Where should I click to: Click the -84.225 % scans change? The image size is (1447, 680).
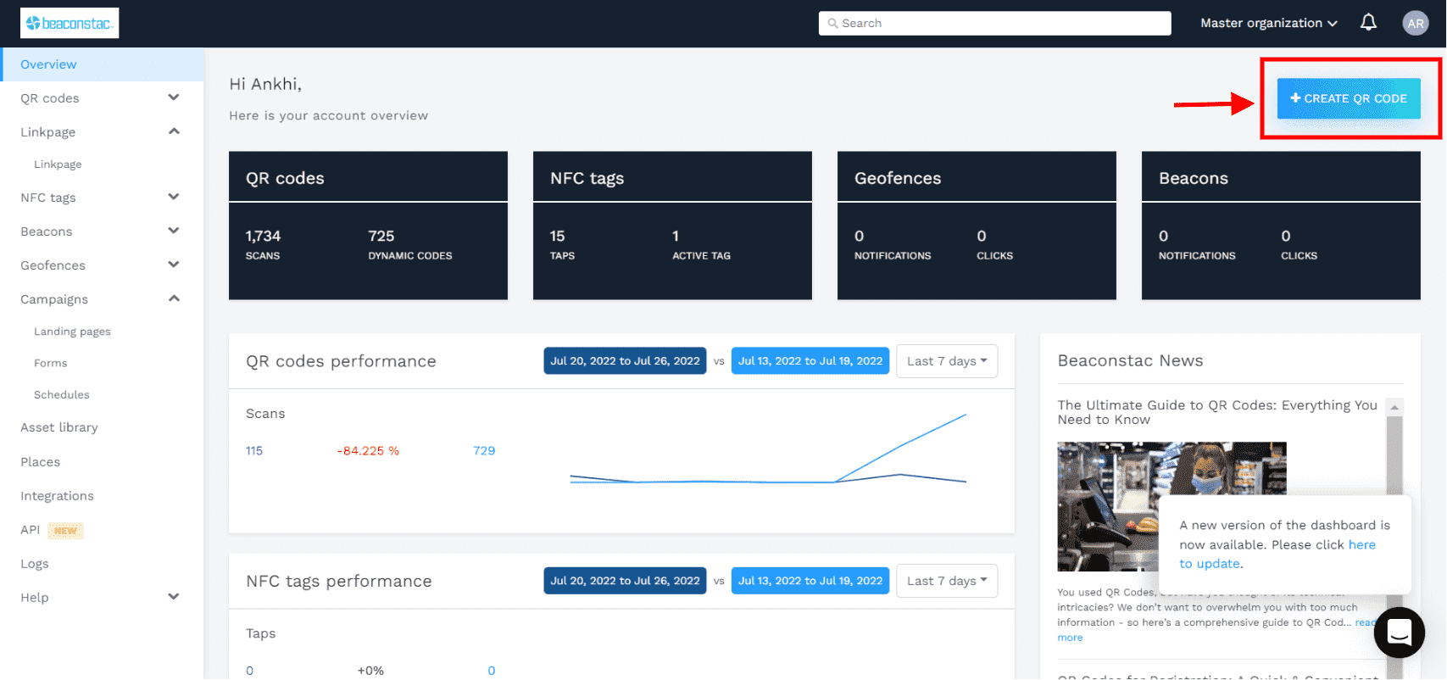point(368,451)
